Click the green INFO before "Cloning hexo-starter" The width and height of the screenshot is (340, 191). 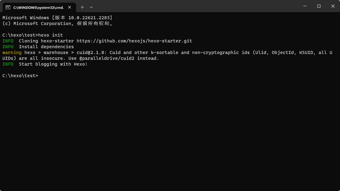[8, 41]
